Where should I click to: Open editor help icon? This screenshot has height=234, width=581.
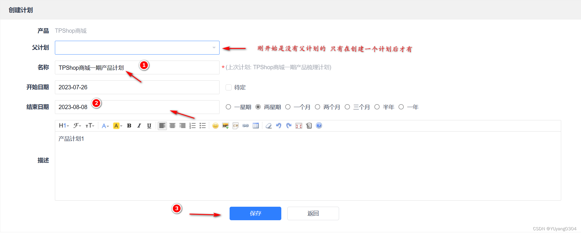point(319,126)
